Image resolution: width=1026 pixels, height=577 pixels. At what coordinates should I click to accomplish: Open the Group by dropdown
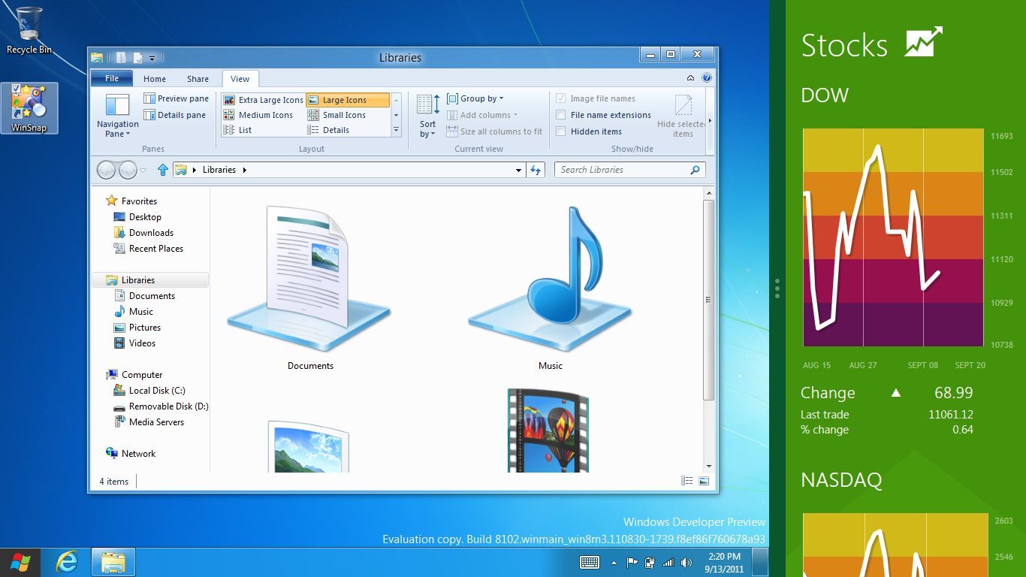coord(475,98)
